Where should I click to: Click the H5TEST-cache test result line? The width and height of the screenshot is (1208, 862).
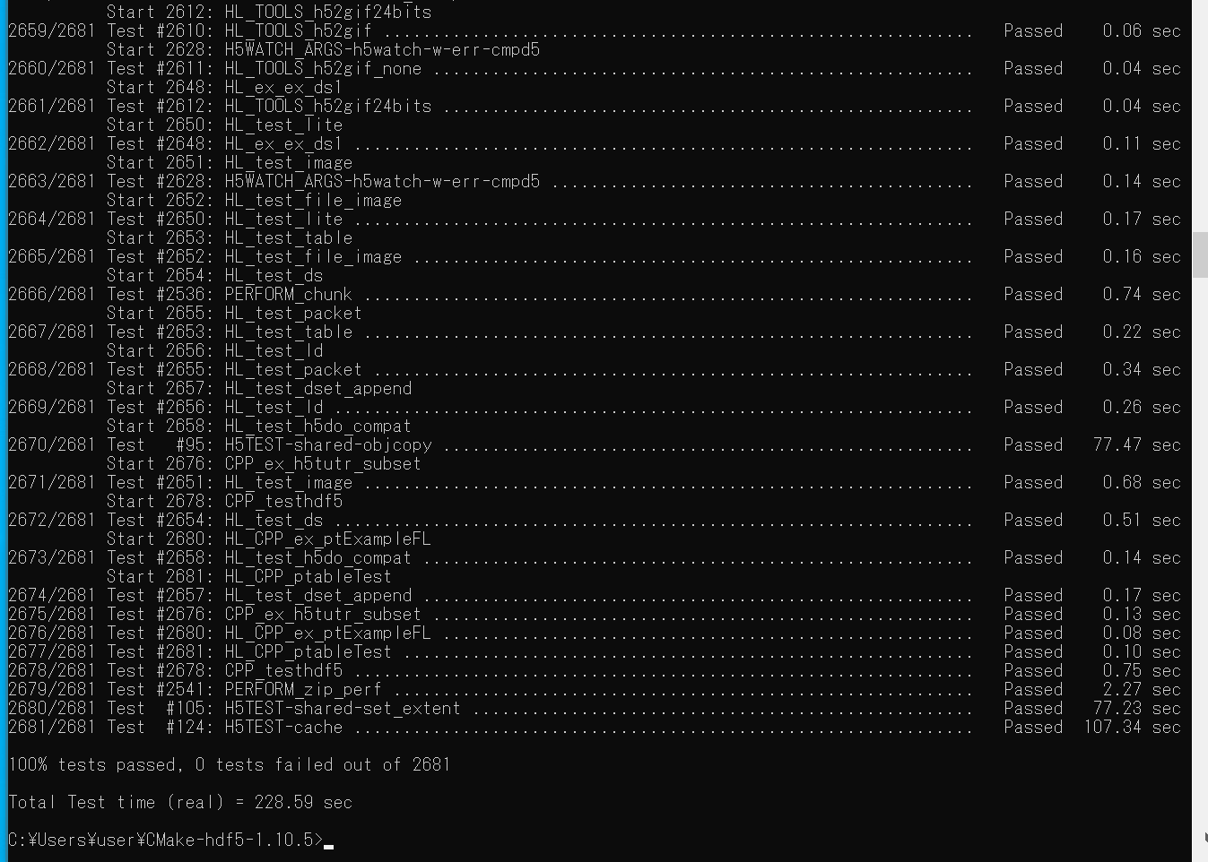(595, 727)
